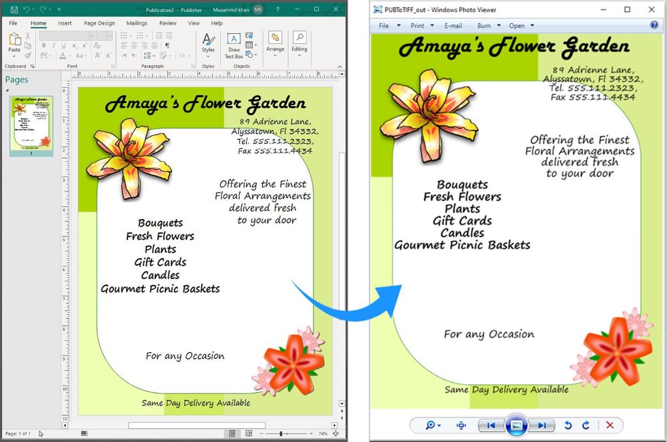
Task: Click the Format Painter icon
Action: tap(27, 56)
